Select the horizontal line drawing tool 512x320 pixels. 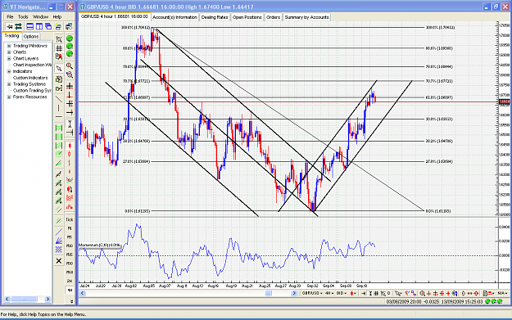[59, 116]
